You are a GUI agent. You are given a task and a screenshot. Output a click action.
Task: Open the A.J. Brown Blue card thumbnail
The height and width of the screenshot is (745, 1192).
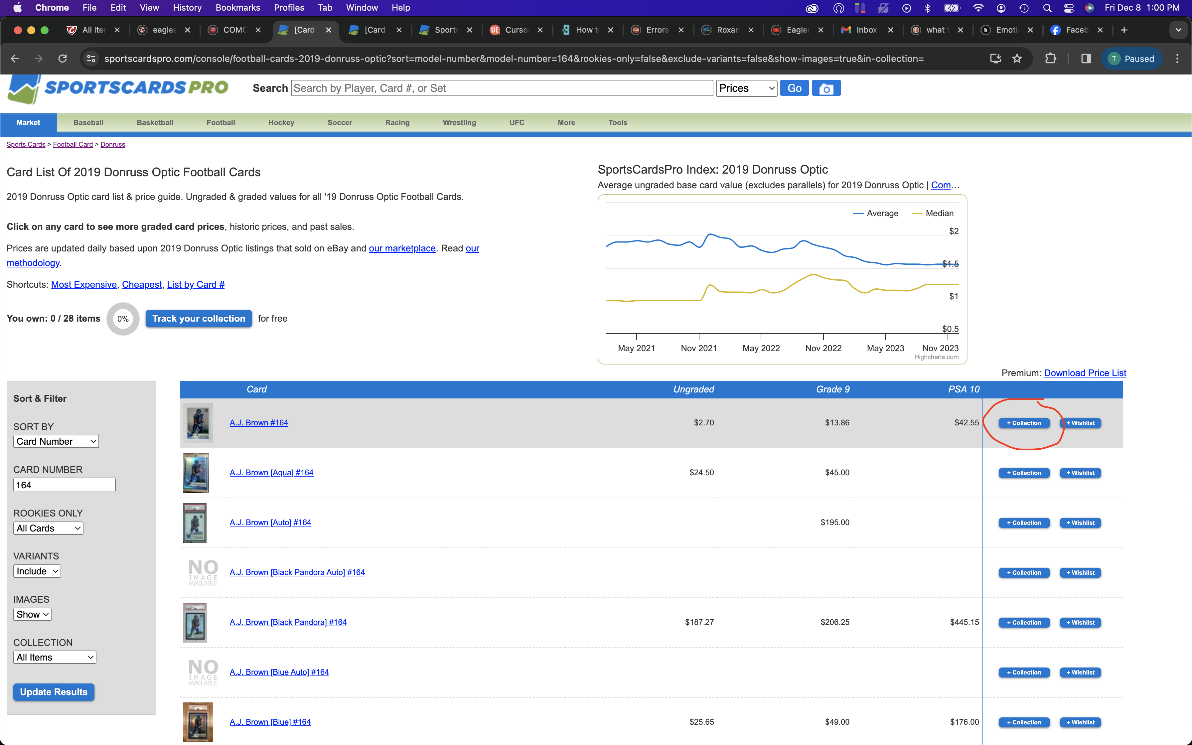pyautogui.click(x=198, y=722)
